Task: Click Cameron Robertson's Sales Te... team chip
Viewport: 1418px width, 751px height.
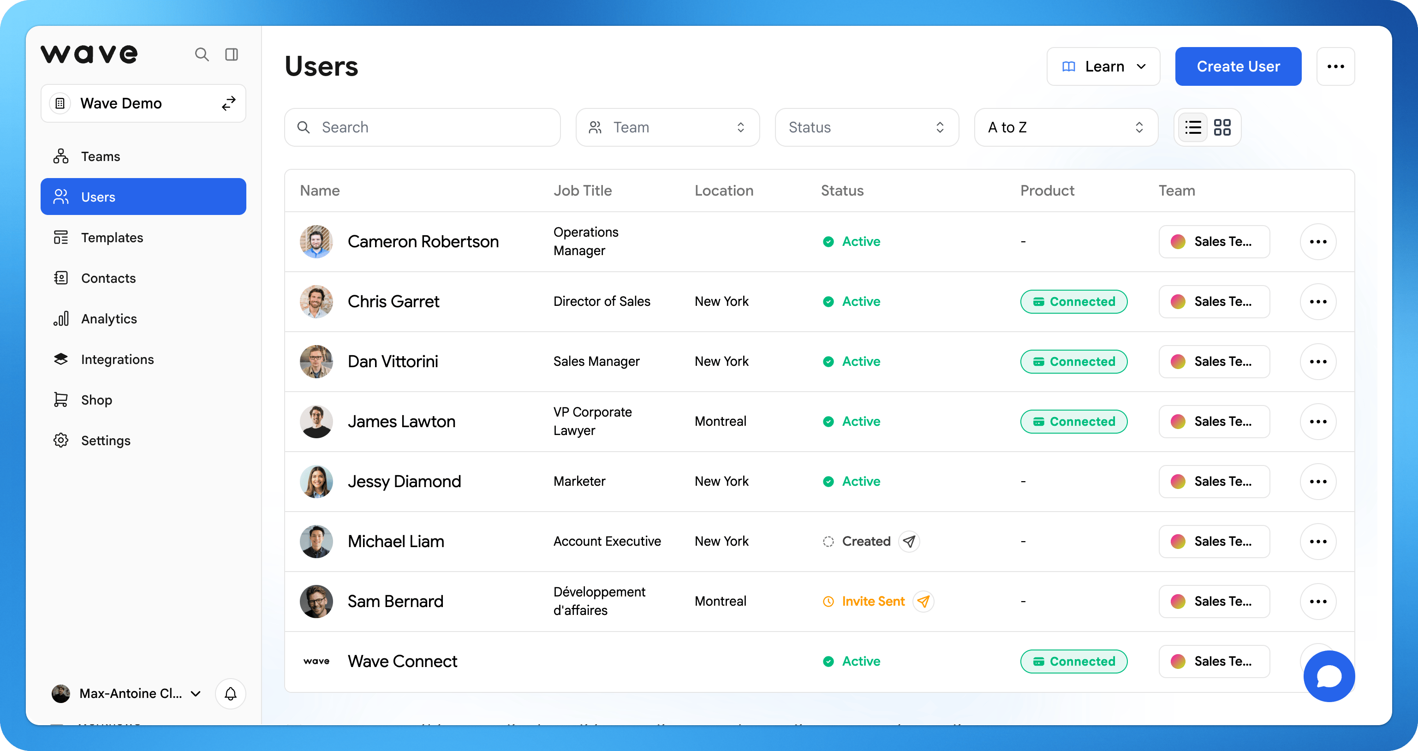Action: click(1214, 242)
